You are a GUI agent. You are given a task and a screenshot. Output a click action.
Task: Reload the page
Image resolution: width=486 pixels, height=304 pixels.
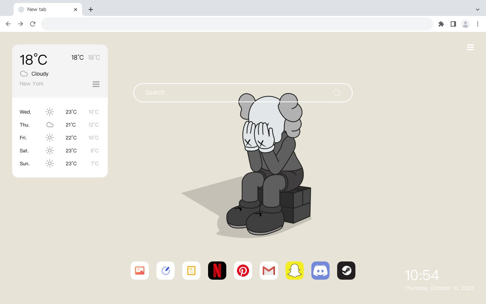pyautogui.click(x=33, y=24)
